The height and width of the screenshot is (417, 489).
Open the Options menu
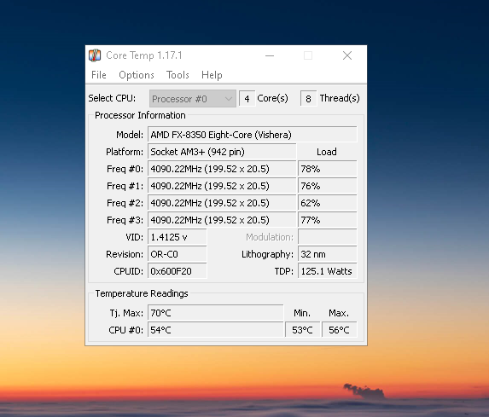coord(137,75)
